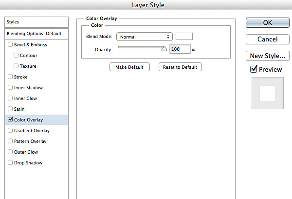Toggle the Satin effect checkbox
The width and height of the screenshot is (292, 199).
coord(11,109)
